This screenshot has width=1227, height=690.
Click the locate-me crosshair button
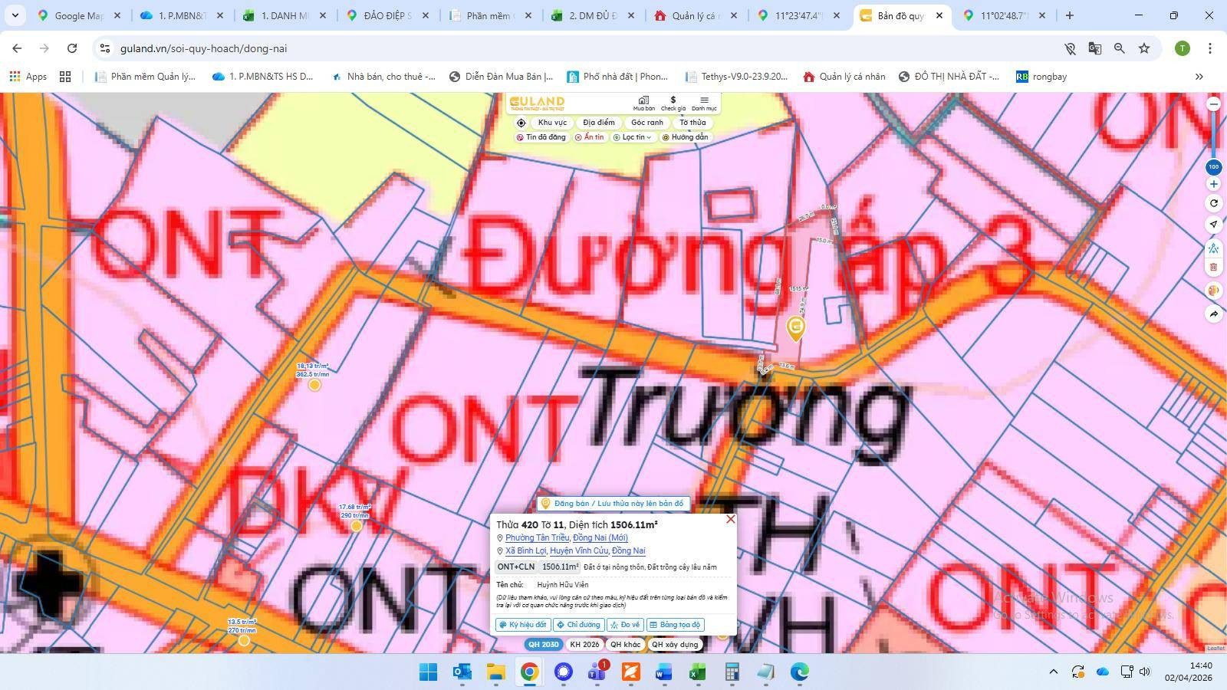(521, 123)
